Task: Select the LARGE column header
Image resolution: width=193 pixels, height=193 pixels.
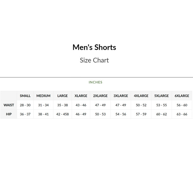Action: (x=63, y=96)
